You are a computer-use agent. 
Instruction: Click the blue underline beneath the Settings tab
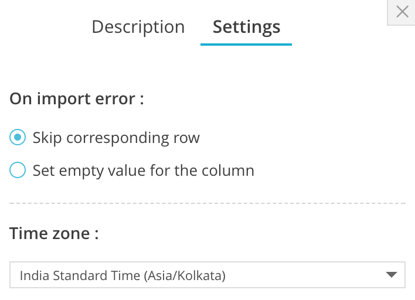point(246,44)
